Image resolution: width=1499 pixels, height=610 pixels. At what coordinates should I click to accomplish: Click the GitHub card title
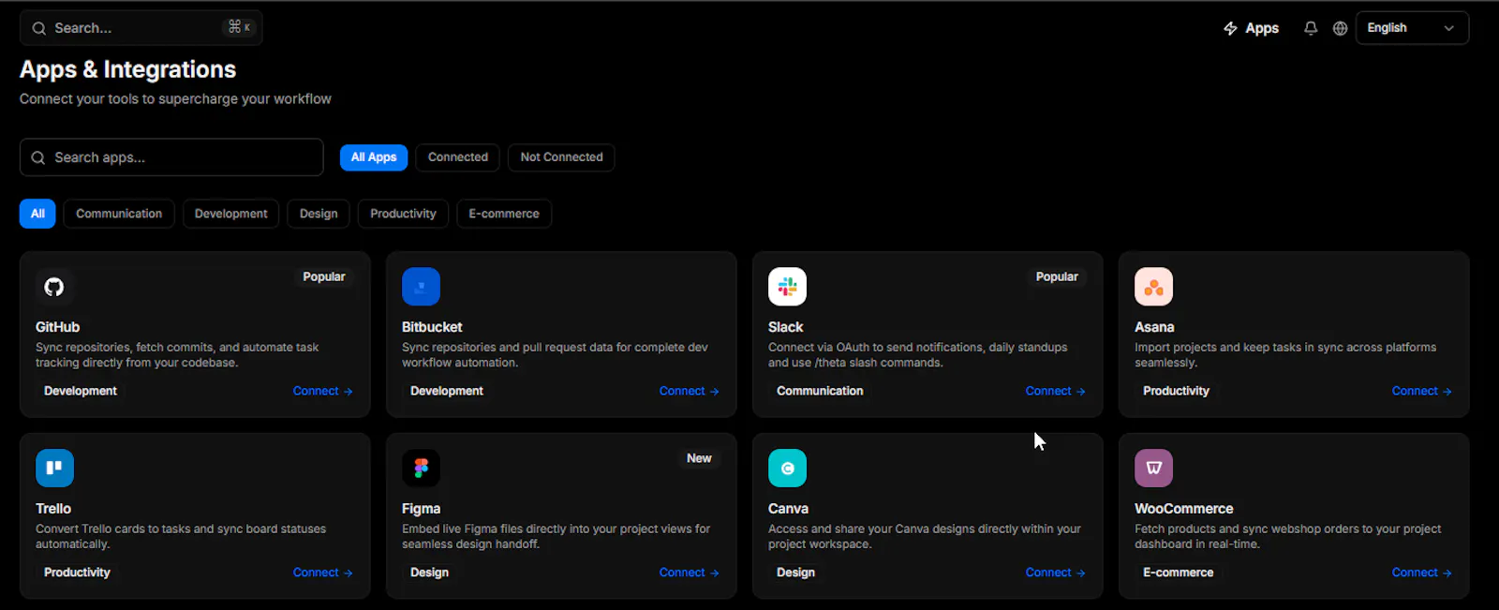[x=57, y=327]
